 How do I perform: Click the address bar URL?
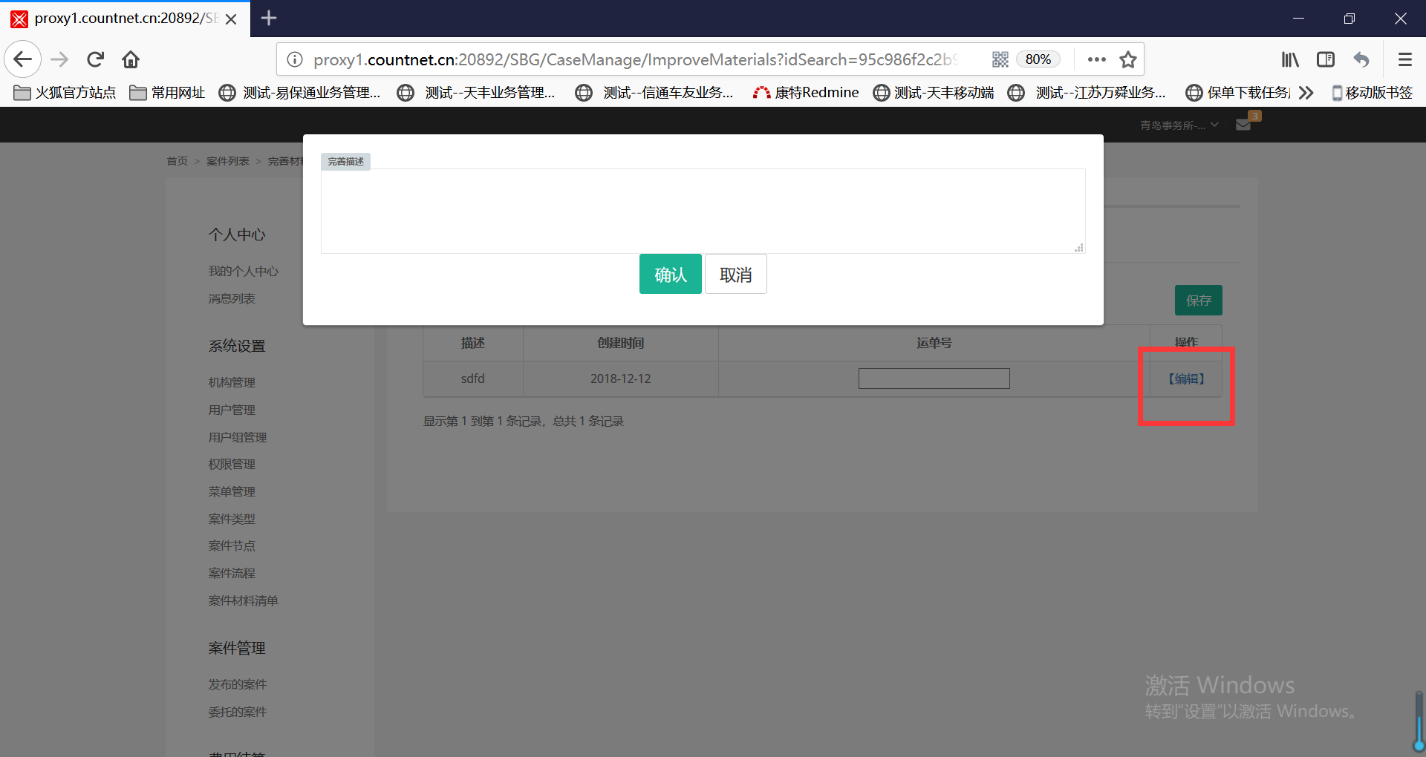point(636,59)
